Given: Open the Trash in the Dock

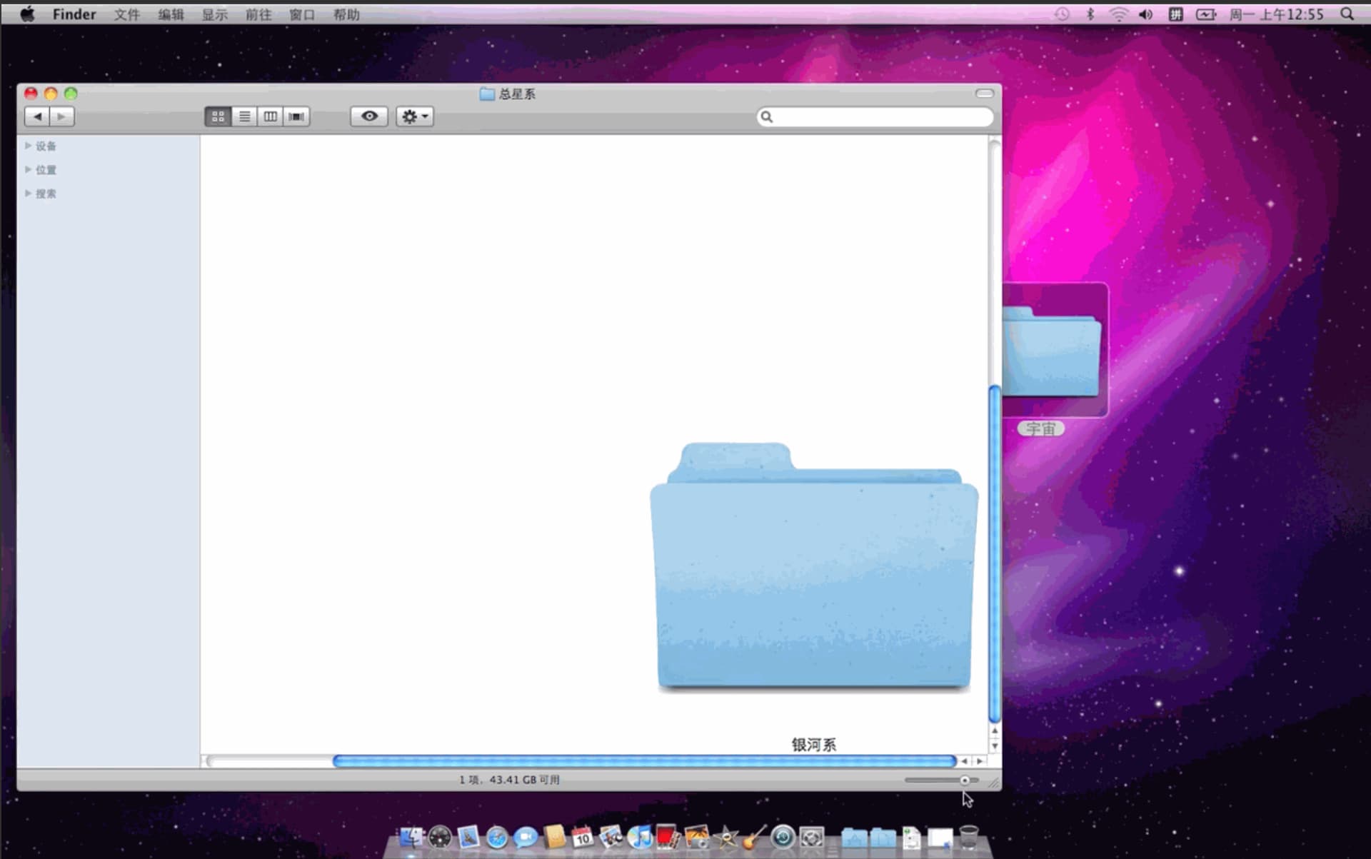Looking at the screenshot, I should 969,837.
